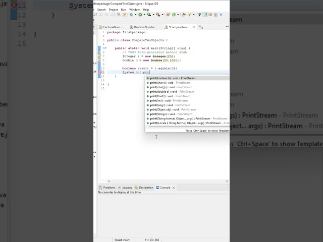This screenshot has width=323, height=242.
Task: Click the External Tools run icon
Action: (x=158, y=15)
